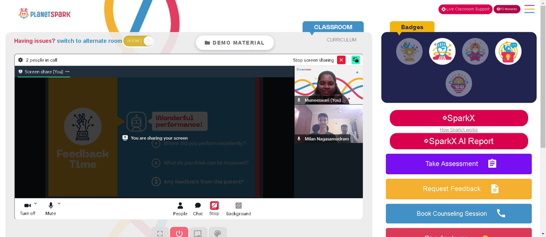Click the red stop screen sharing X
This screenshot has width=546, height=237.
pos(341,60)
